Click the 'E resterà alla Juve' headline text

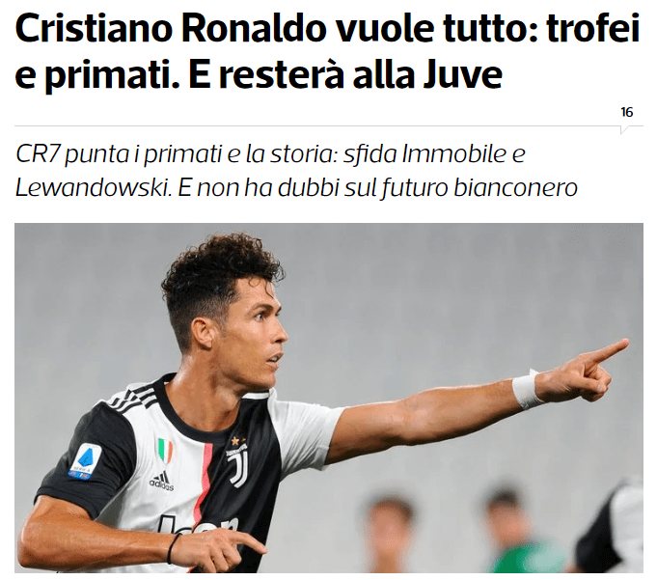(x=345, y=74)
